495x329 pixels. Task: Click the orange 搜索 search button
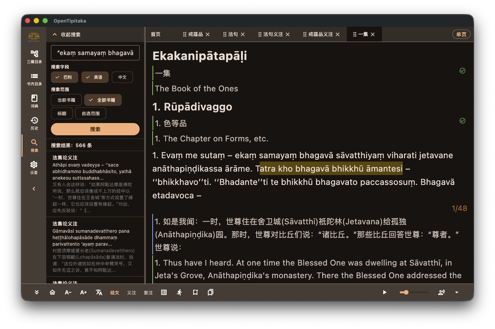(x=95, y=129)
